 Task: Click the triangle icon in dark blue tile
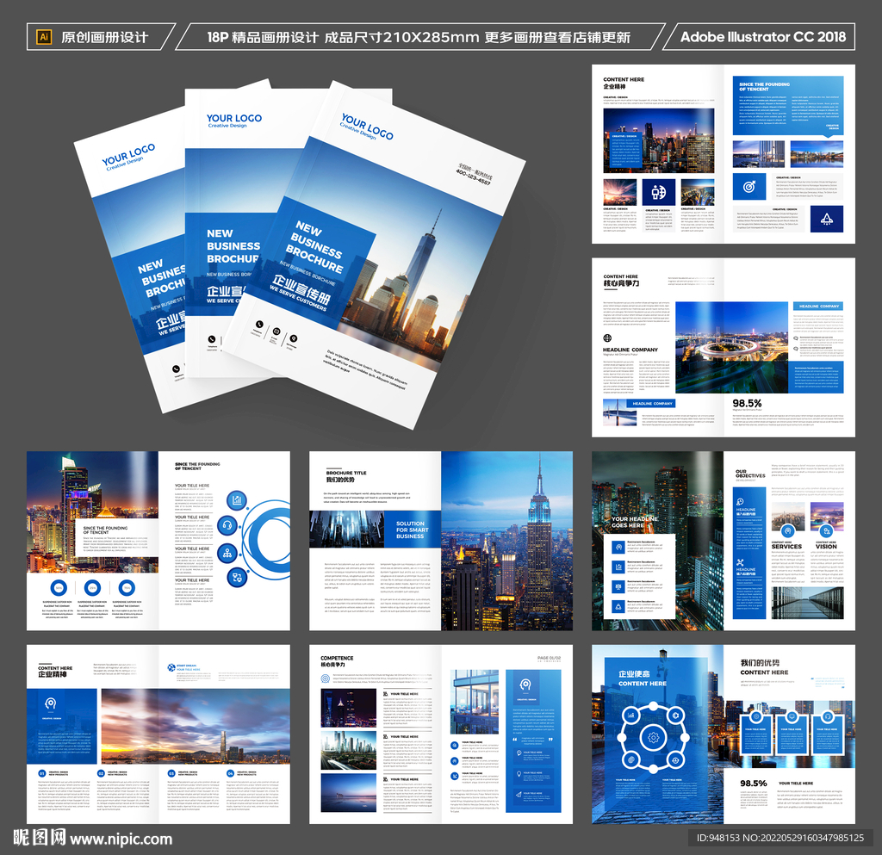click(x=826, y=219)
